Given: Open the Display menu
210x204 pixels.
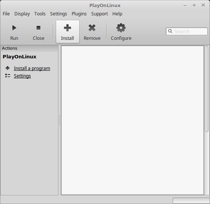Looking at the screenshot, I should pos(22,14).
